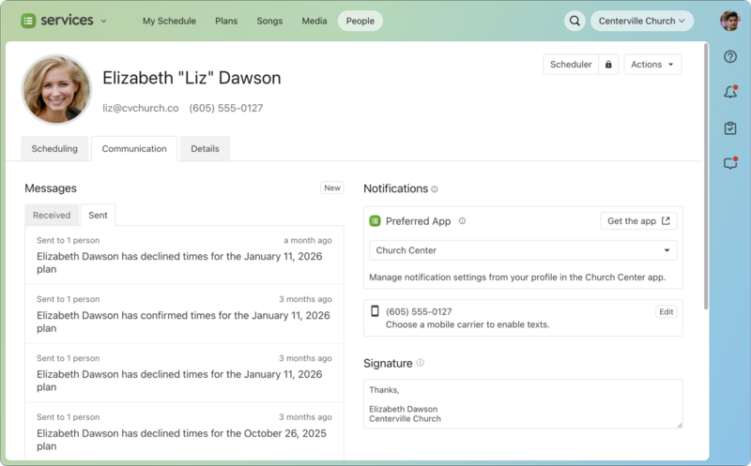751x466 pixels.
Task: Switch to the Scheduling tab
Action: (54, 149)
